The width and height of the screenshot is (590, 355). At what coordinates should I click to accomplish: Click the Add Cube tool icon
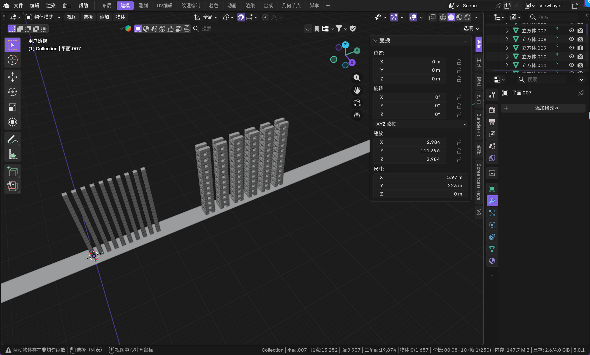coord(13,171)
